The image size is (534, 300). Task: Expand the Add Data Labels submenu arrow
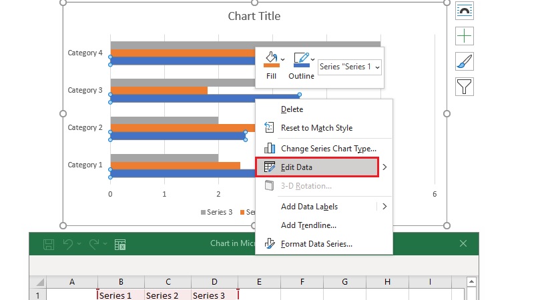(384, 207)
